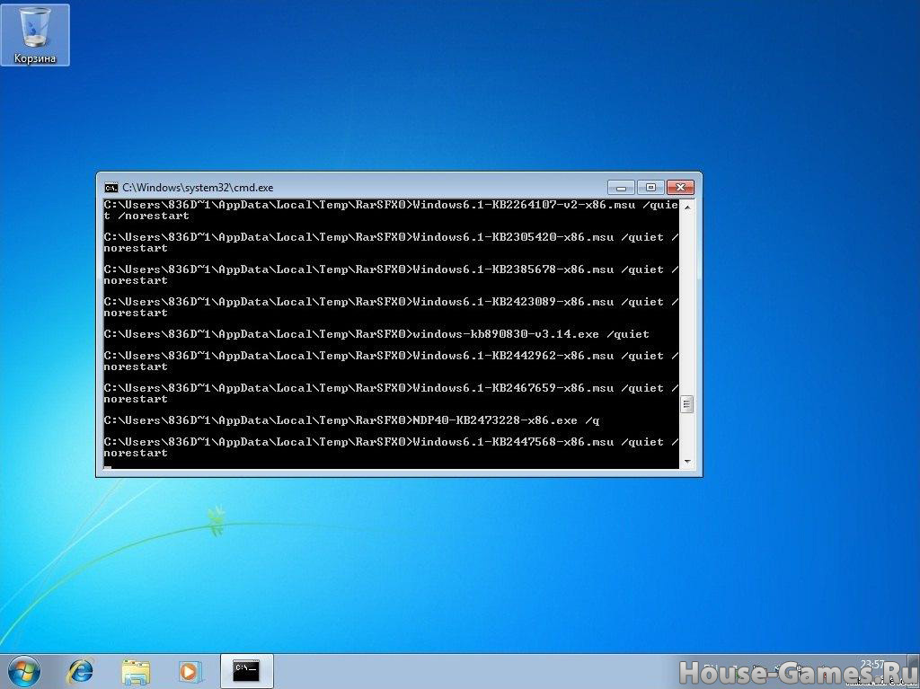920x689 pixels.
Task: Maximize the cmd.exe window
Action: 650,187
